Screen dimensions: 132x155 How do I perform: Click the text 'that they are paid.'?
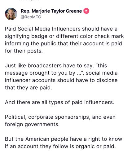[x=29, y=88]
